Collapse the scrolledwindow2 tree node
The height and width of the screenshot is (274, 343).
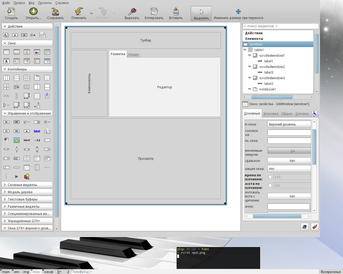click(250, 67)
